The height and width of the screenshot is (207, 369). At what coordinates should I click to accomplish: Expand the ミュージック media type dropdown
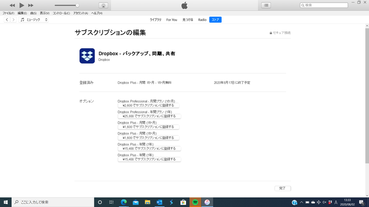click(x=34, y=20)
